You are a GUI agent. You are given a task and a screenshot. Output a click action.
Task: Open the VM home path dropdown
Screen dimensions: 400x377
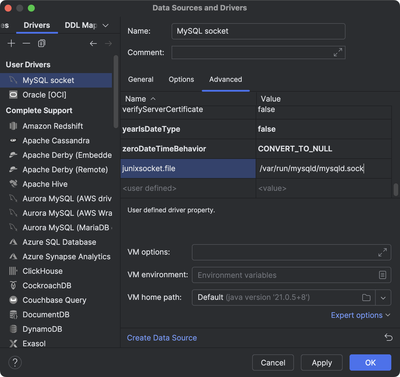[x=383, y=298]
